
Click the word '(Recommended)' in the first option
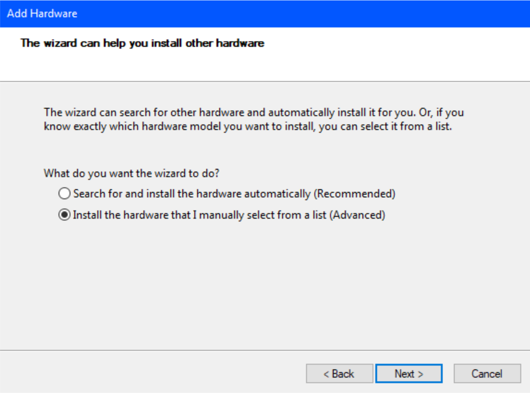(355, 194)
